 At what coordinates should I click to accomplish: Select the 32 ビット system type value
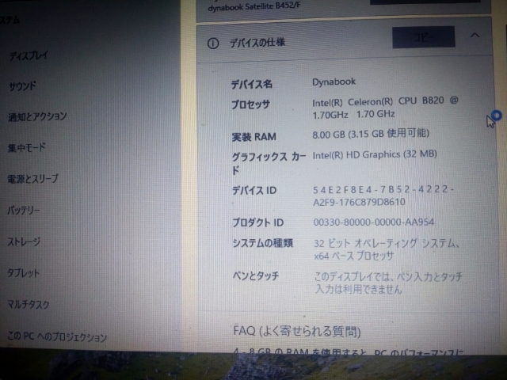[x=387, y=249]
